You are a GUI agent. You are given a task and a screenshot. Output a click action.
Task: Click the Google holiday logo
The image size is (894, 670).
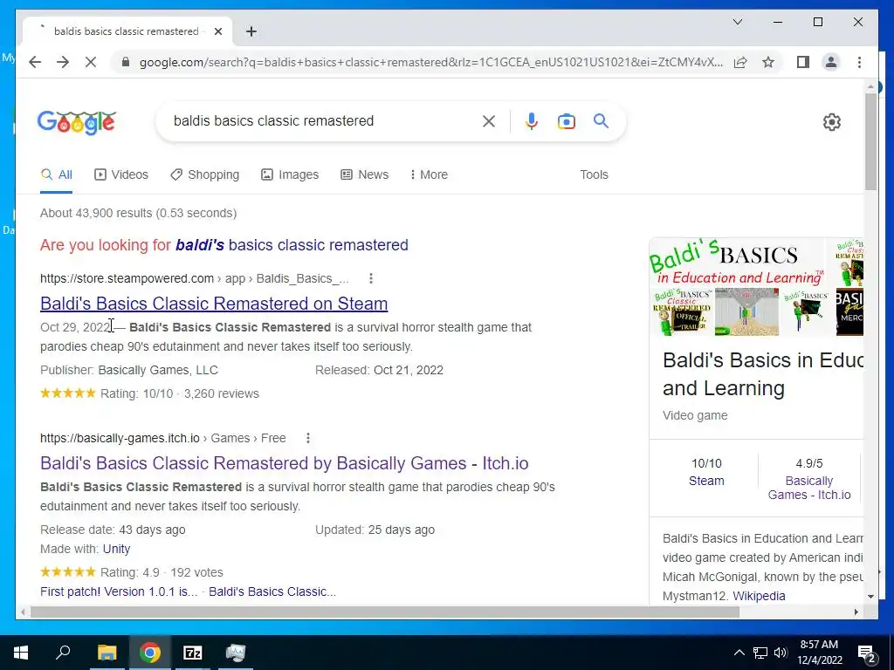click(77, 121)
